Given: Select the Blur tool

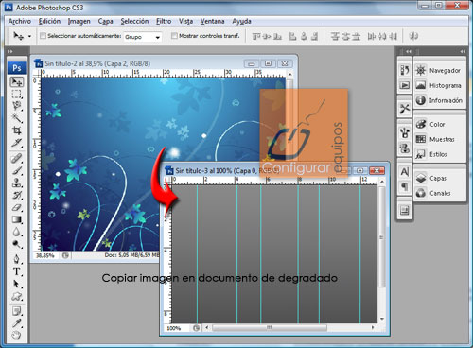Looking at the screenshot, I should [x=17, y=232].
